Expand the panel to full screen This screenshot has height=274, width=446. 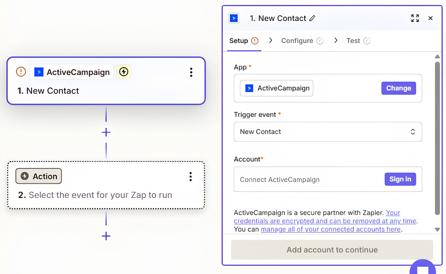tap(415, 18)
